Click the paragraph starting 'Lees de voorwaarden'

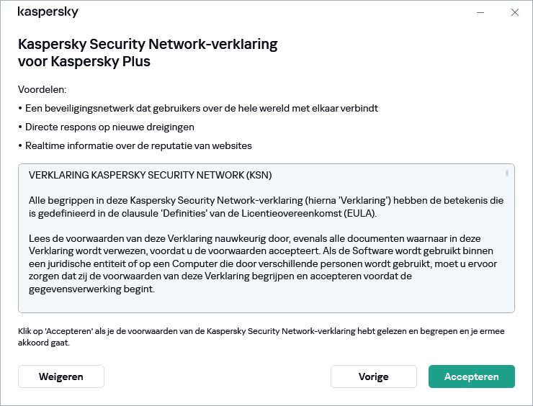point(266,263)
